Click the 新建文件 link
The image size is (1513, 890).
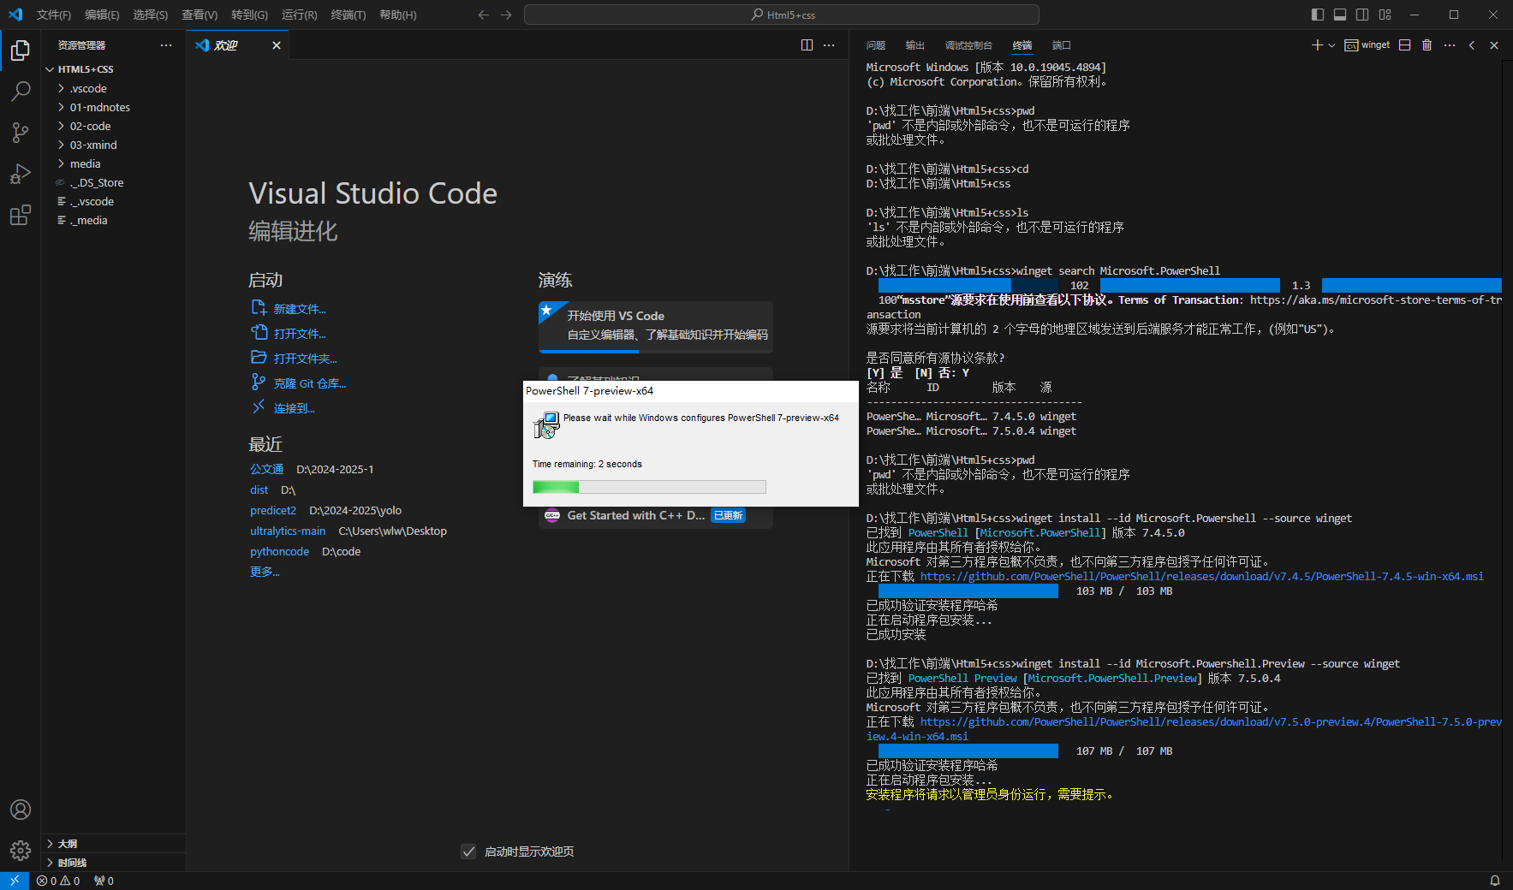pyautogui.click(x=289, y=308)
